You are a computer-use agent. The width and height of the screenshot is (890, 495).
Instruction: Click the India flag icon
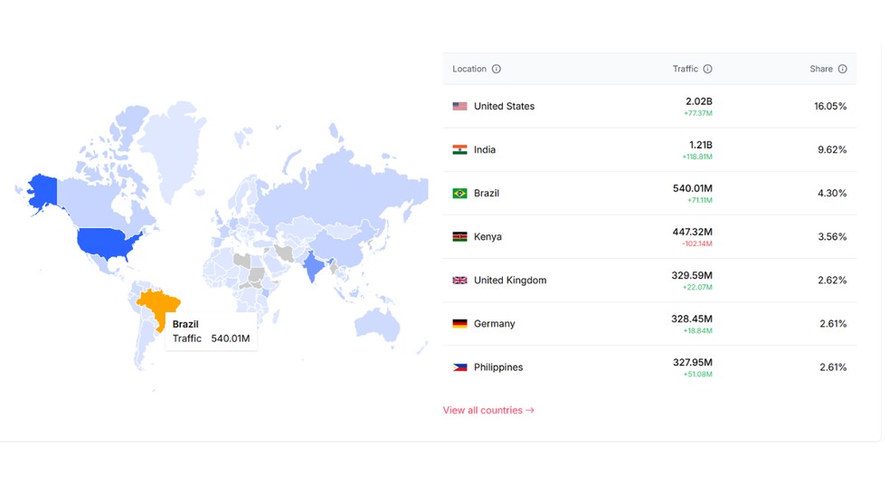(459, 149)
